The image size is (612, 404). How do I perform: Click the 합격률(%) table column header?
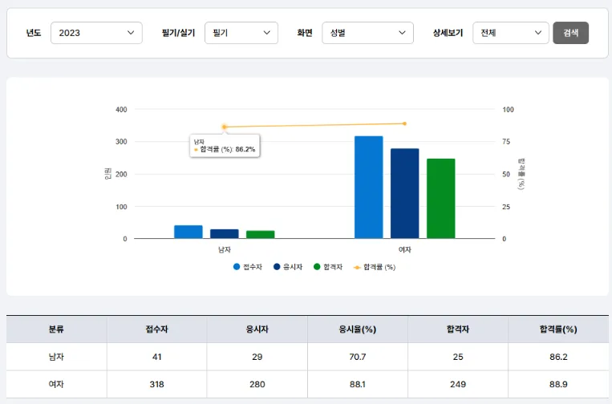(558, 329)
